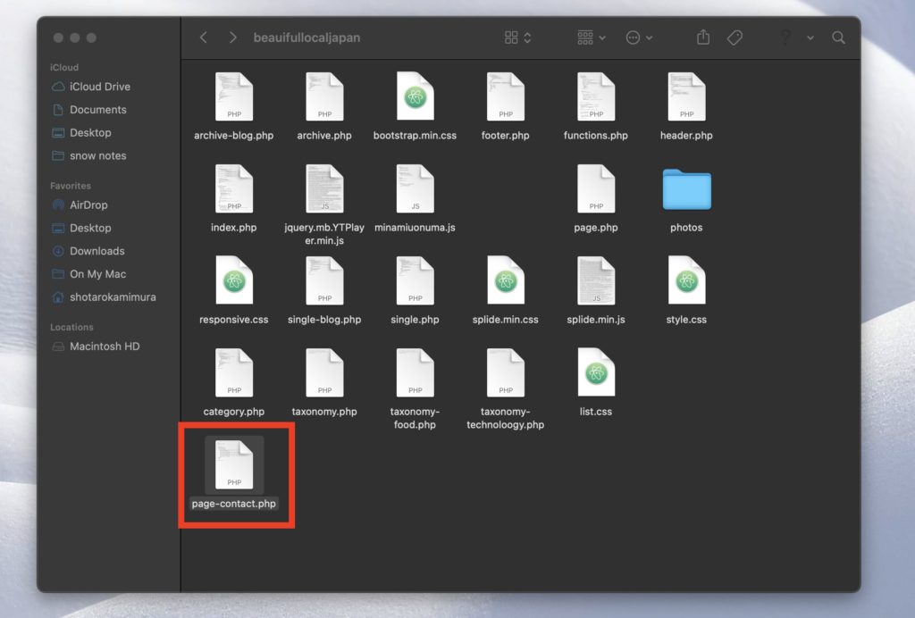Click the search magnifier icon
915x618 pixels.
click(x=838, y=38)
